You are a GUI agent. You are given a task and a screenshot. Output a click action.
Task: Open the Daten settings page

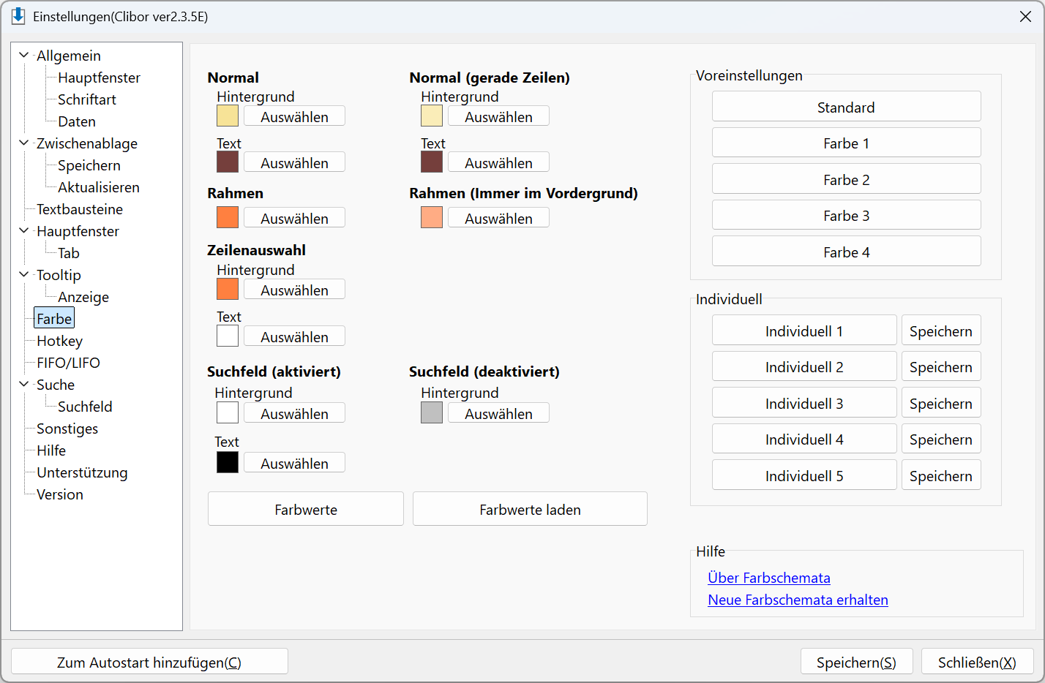coord(77,121)
